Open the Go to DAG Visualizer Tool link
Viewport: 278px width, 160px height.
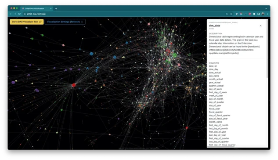click(27, 22)
